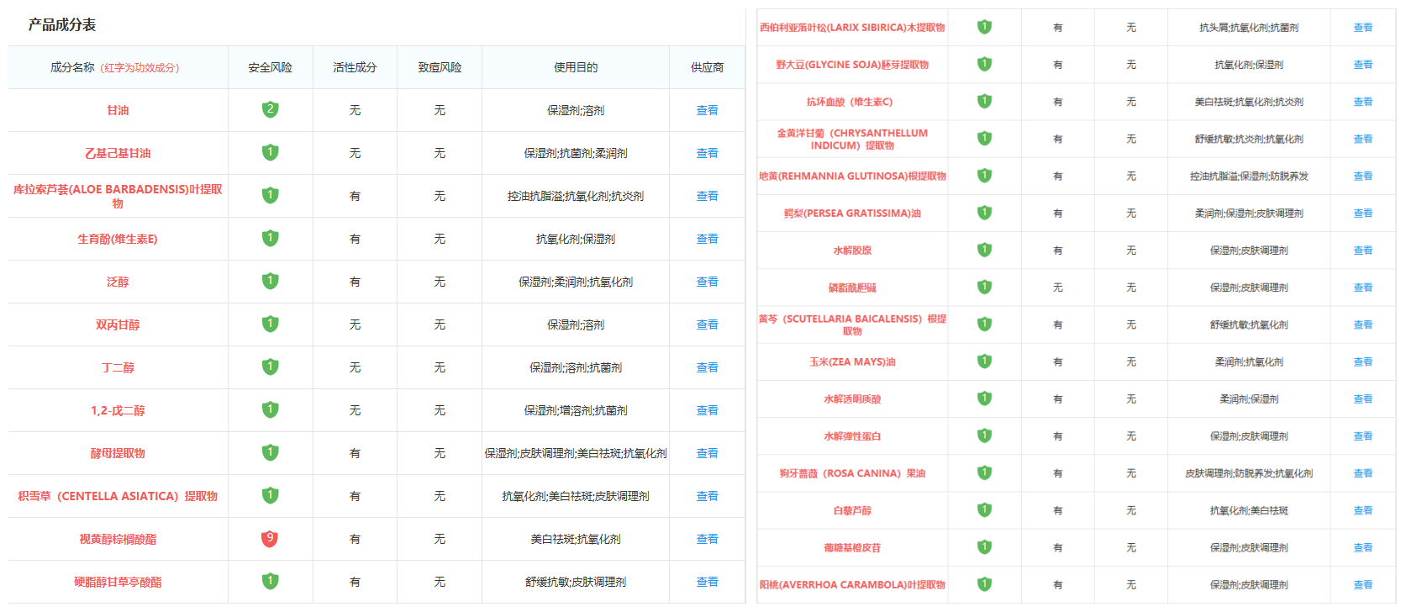Click the safety shield for 西伯利亚落叶松 LARIX SIBIRICA
The height and width of the screenshot is (612, 1406).
pyautogui.click(x=984, y=27)
